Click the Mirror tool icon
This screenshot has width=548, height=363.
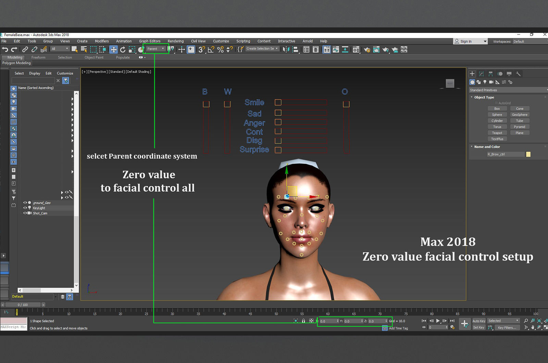tap(286, 49)
